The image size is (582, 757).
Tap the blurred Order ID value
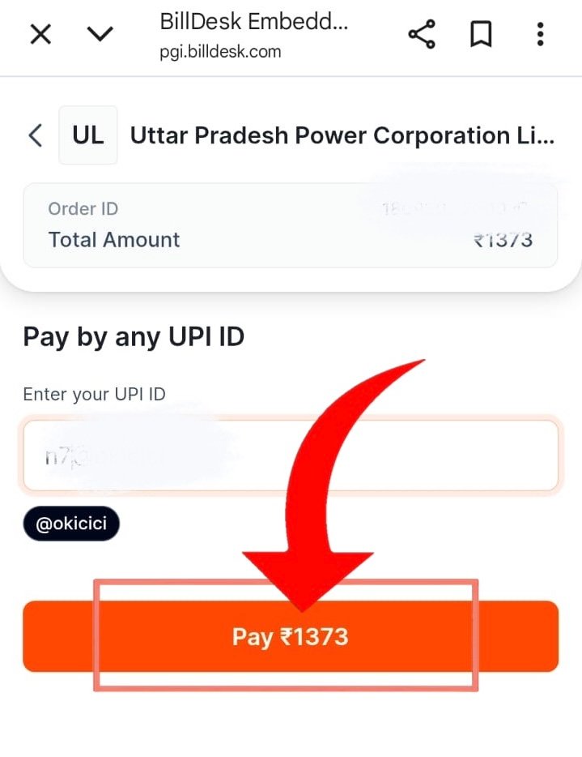(x=453, y=209)
